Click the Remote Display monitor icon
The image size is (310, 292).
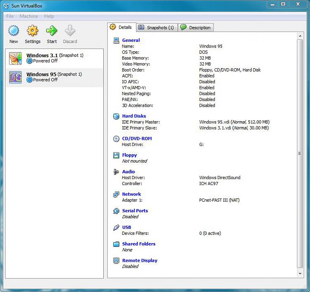116,261
